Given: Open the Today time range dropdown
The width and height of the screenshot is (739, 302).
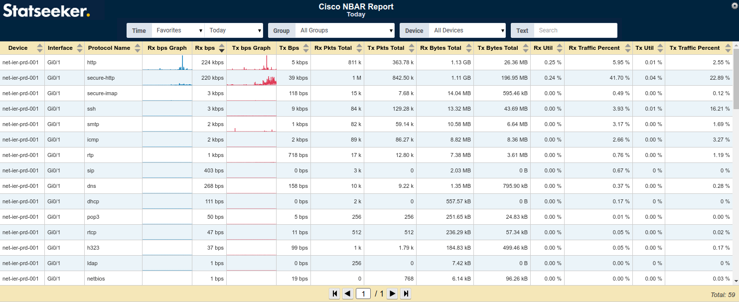Looking at the screenshot, I should [x=234, y=30].
